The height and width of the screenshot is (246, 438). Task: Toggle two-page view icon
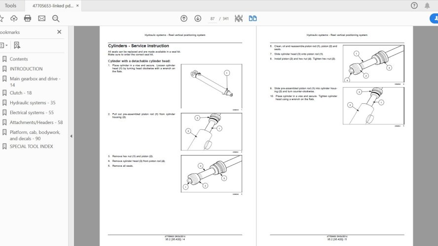click(253, 19)
